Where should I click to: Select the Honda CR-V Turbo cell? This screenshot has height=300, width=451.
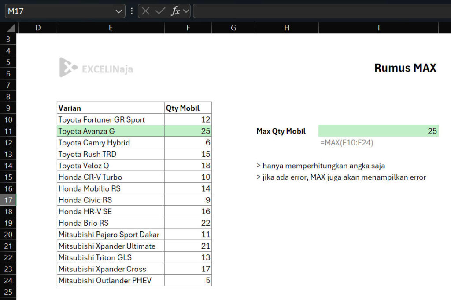point(111,177)
